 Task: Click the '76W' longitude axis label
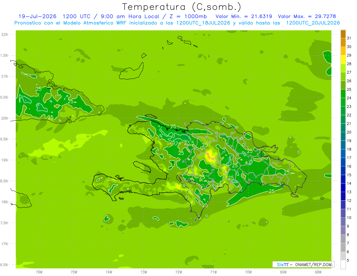tap(39, 272)
